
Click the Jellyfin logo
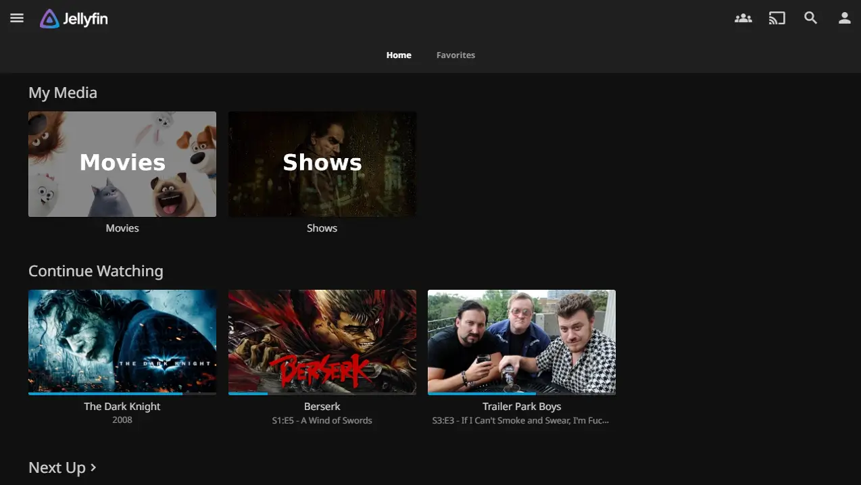[x=73, y=18]
